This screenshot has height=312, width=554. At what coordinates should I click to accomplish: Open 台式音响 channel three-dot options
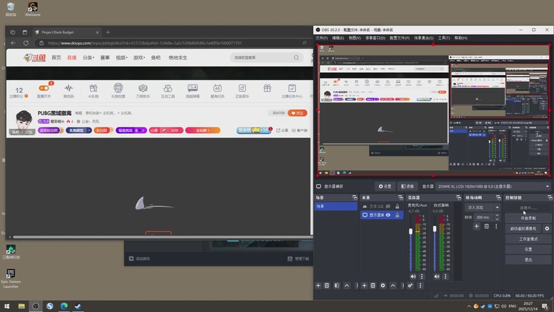(x=445, y=276)
